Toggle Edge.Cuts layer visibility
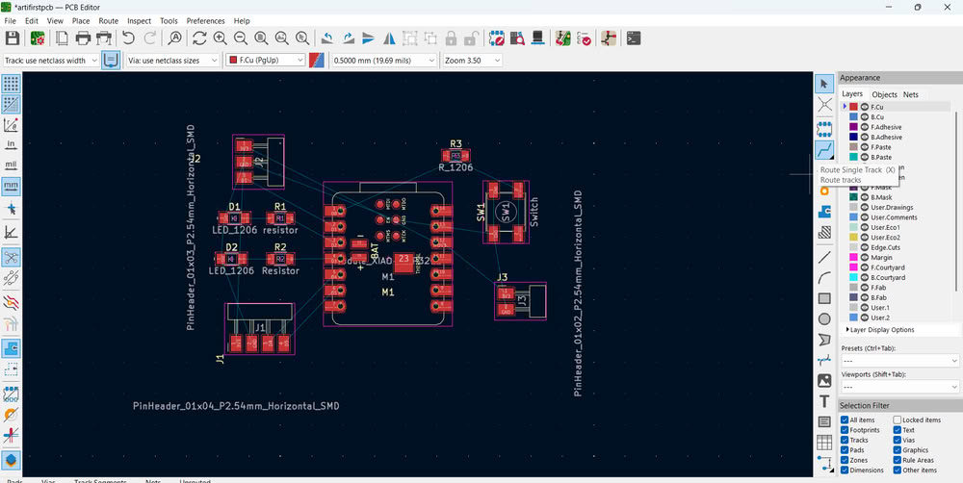This screenshot has height=483, width=963. point(864,247)
